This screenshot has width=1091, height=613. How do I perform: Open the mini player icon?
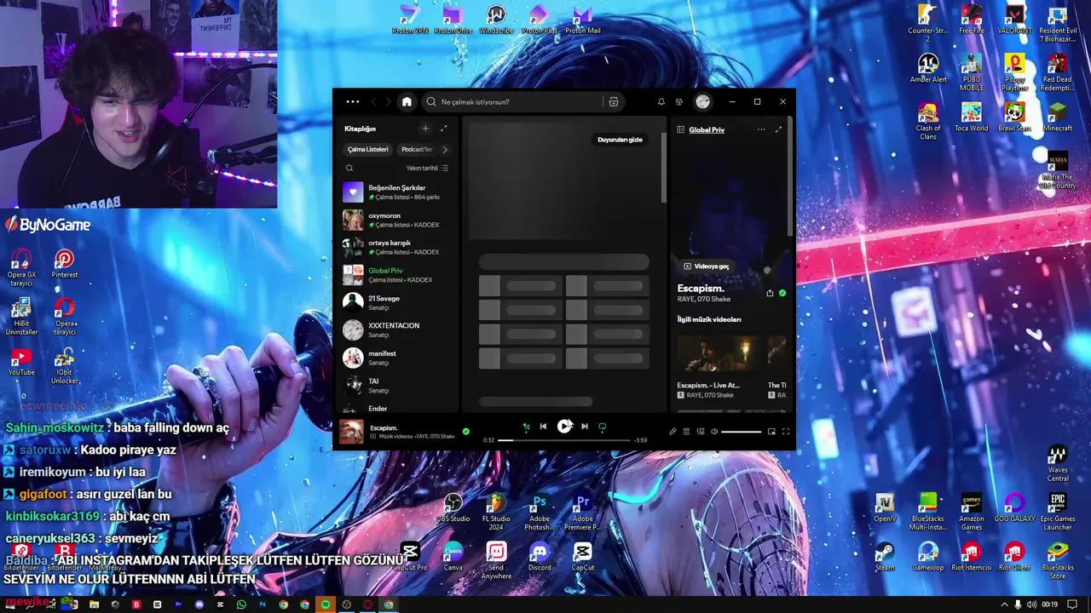coord(771,432)
